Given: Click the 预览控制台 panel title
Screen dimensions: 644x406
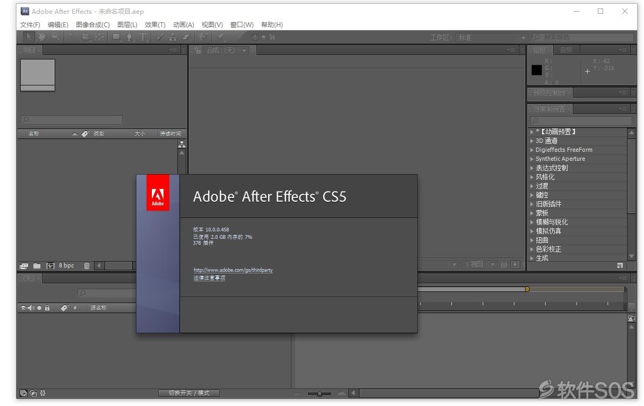Looking at the screenshot, I should tap(549, 92).
